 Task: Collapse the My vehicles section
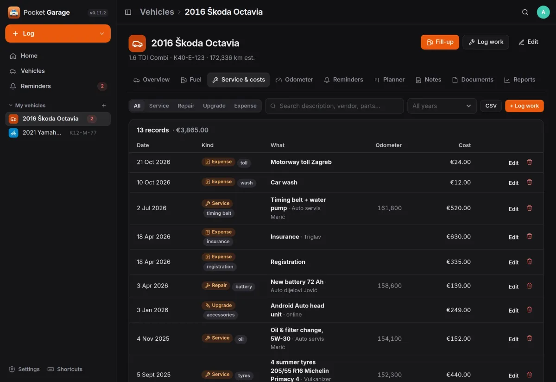tap(27, 106)
